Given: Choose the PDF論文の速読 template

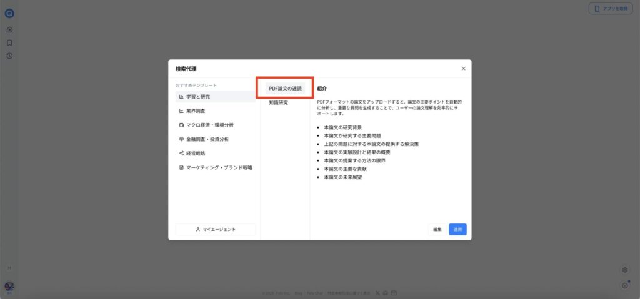Looking at the screenshot, I should [x=285, y=89].
